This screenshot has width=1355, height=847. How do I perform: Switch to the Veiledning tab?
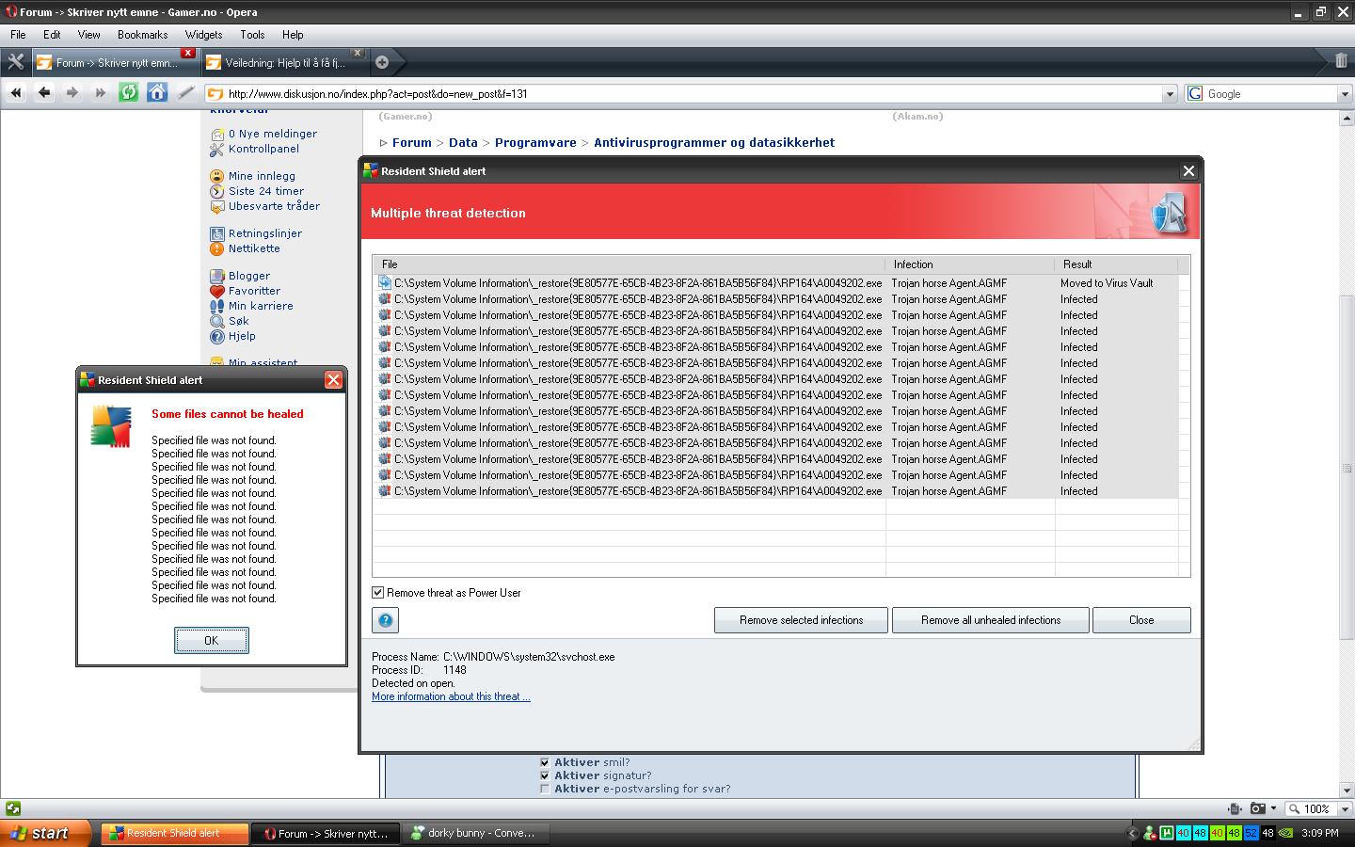pyautogui.click(x=284, y=63)
